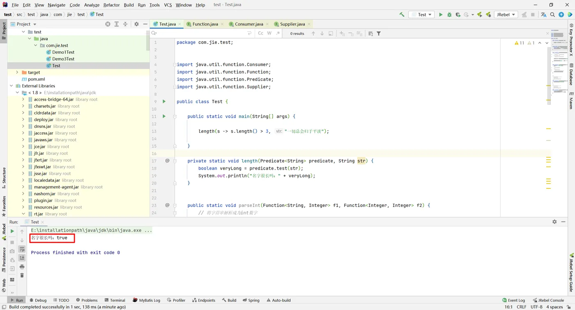Image resolution: width=575 pixels, height=310 pixels.
Task: Click the print icon in the Run console
Action: (22, 267)
